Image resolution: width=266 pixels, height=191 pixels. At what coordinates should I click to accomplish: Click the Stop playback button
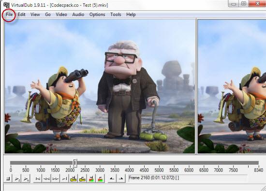point(8,178)
